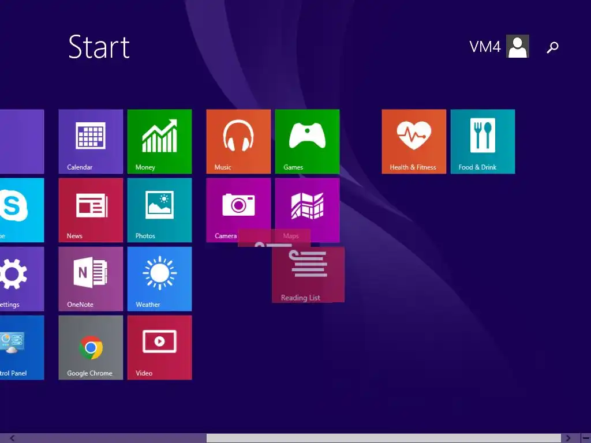Click the search magnifier icon
The width and height of the screenshot is (591, 443).
tap(552, 47)
